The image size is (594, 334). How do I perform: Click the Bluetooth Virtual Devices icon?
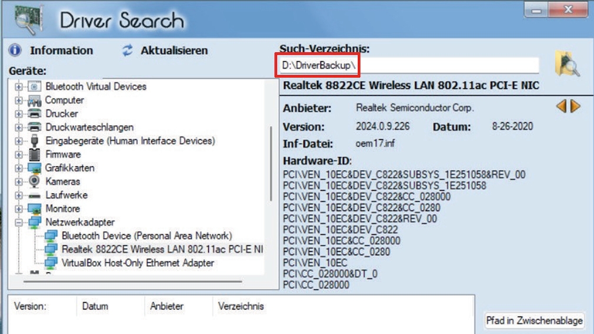click(x=35, y=86)
